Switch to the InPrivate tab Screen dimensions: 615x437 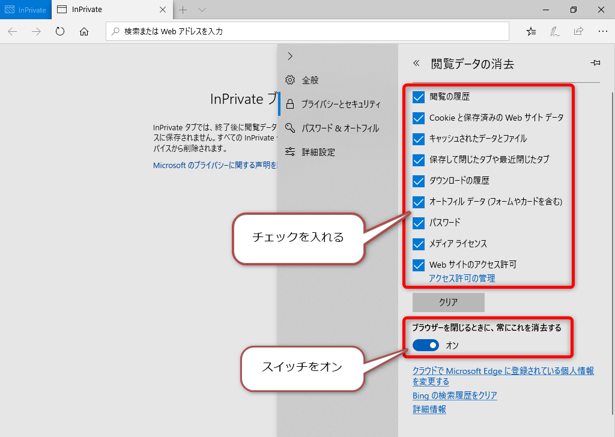pos(112,10)
